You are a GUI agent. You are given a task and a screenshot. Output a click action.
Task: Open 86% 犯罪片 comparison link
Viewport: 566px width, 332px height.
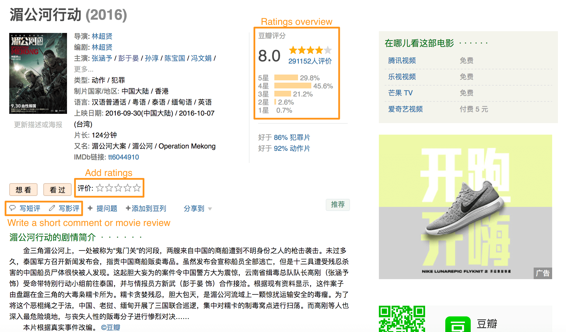coord(292,137)
